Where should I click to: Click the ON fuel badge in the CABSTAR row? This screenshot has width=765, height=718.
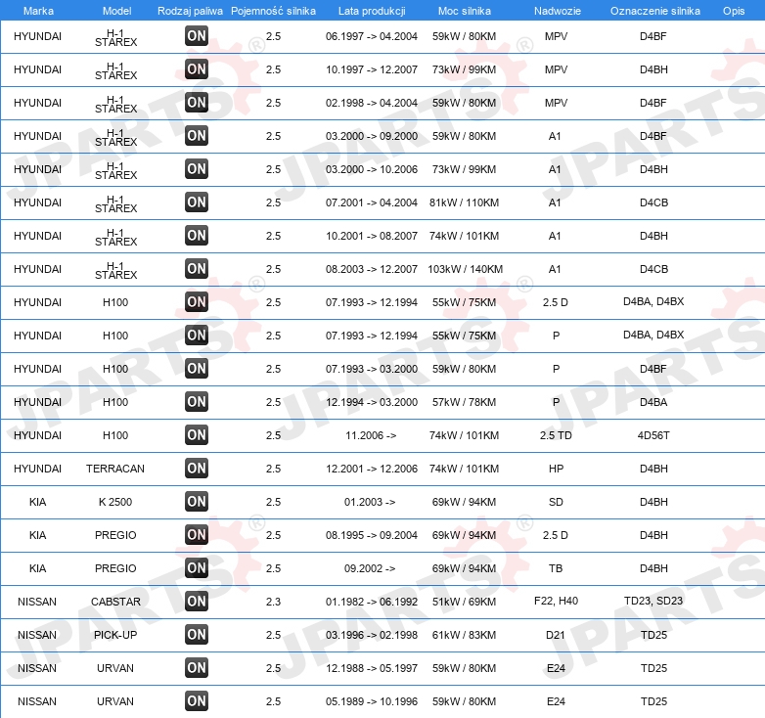tap(197, 601)
